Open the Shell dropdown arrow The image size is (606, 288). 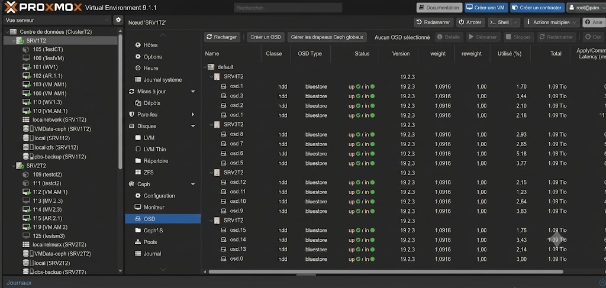point(515,22)
